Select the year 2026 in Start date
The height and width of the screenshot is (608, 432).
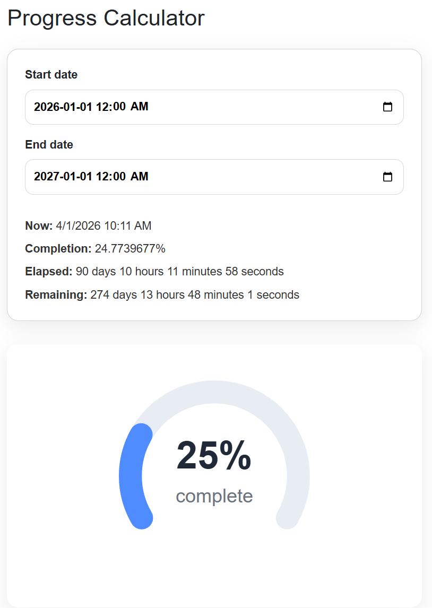tap(46, 107)
